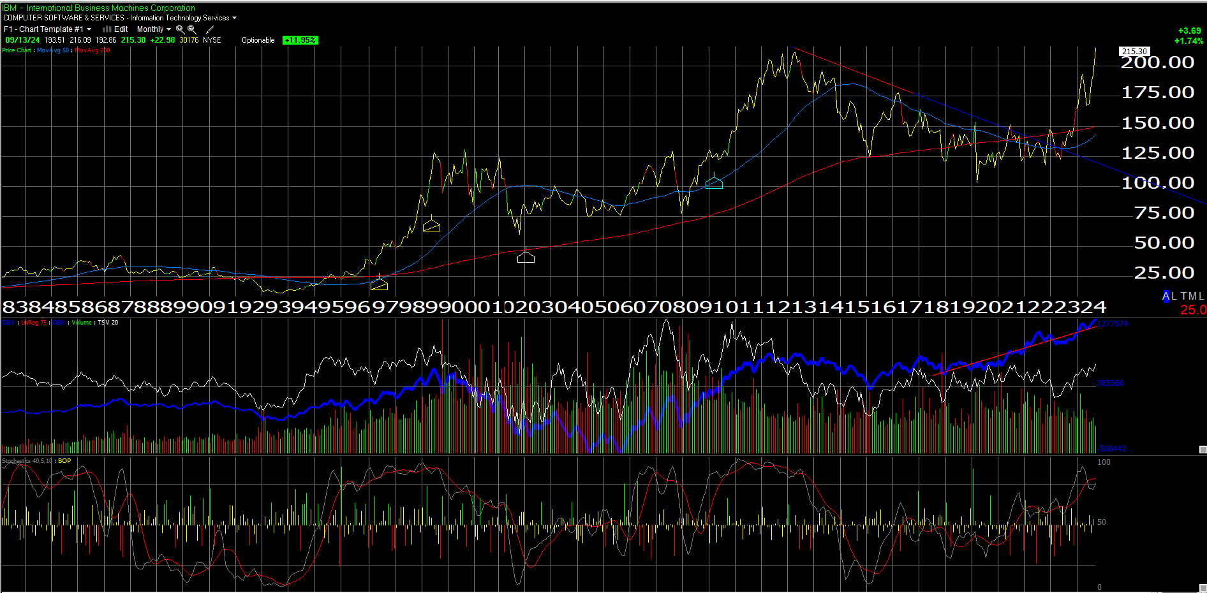Click the 216.09 high price value
Image resolution: width=1207 pixels, height=593 pixels.
tap(80, 40)
